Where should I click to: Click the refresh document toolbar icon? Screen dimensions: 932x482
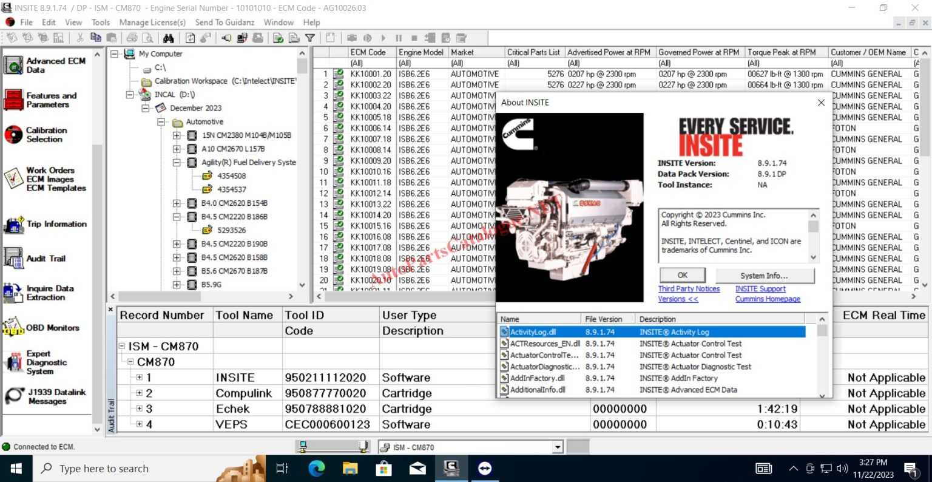coord(190,38)
